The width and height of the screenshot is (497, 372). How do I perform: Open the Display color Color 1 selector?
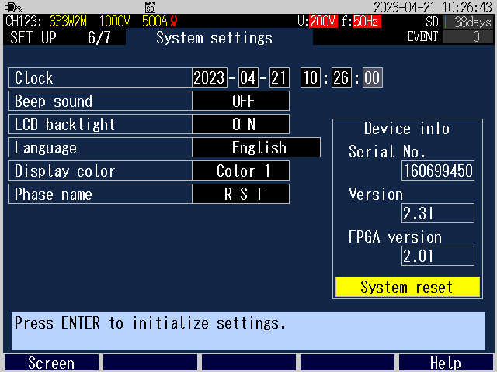coord(241,170)
